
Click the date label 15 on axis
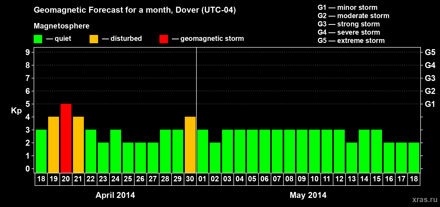click(377, 179)
